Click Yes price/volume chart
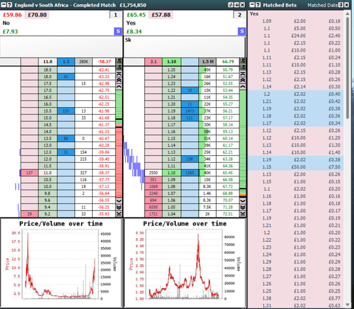Viewport: 354px width, 309px height. 185,262
